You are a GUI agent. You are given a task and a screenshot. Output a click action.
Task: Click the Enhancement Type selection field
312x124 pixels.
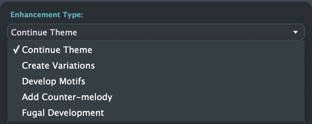(156, 32)
